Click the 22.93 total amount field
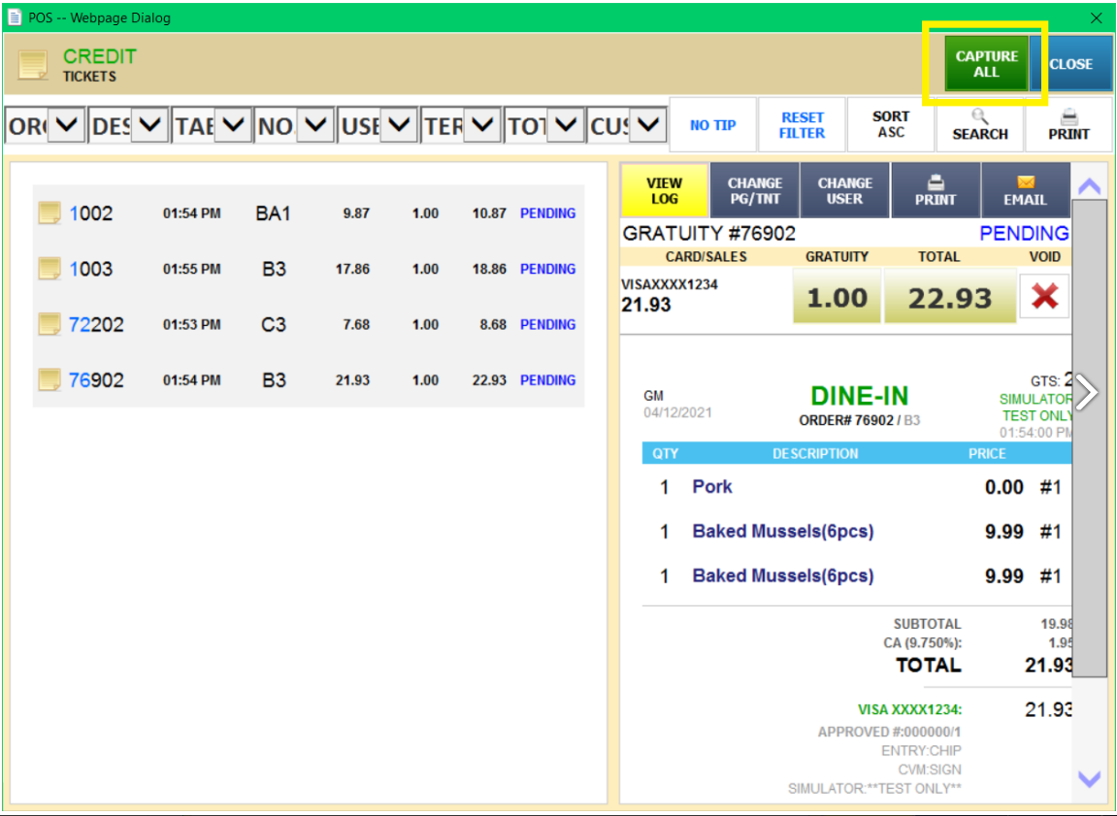Viewport: 1117px width, 816px height. [949, 296]
